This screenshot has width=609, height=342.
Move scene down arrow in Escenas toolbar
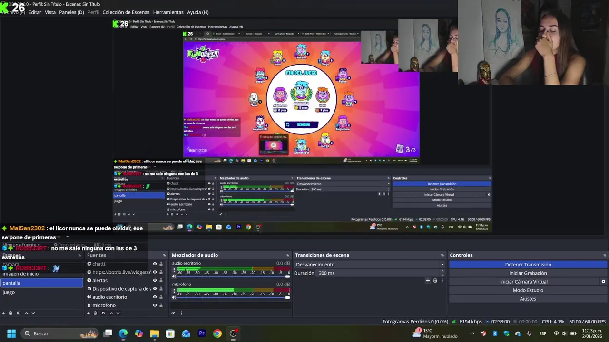(x=33, y=313)
